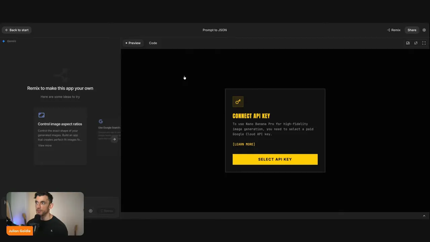Screen dimensions: 430x242
Task: Click the dimmed Remix button in prompt box
Action: tap(106, 211)
